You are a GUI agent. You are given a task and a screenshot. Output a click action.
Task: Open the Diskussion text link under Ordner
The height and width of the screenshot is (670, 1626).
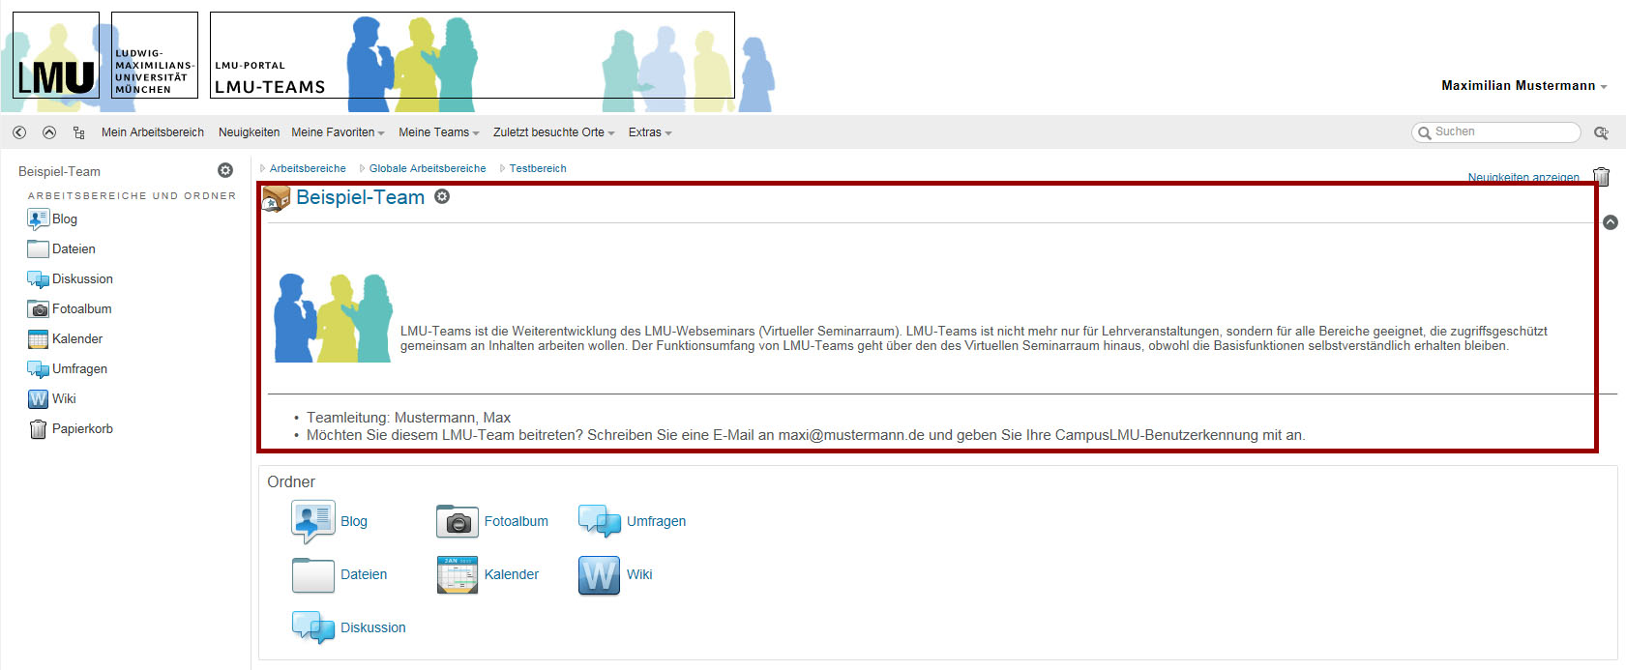coord(373,627)
